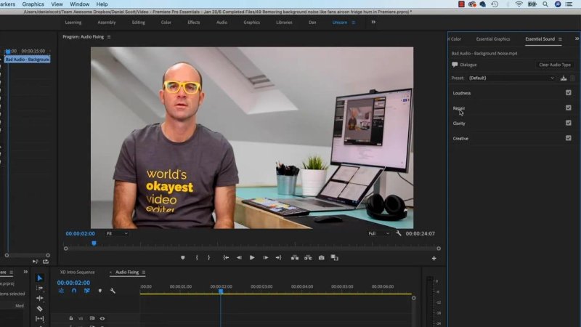Screen dimensions: 581x327
Task: Click Clear Audio Type button
Action: 555,65
